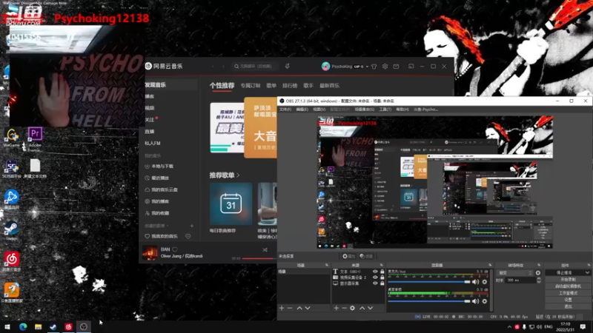
Task: Go back with NetEase back arrow
Action: coord(213,67)
